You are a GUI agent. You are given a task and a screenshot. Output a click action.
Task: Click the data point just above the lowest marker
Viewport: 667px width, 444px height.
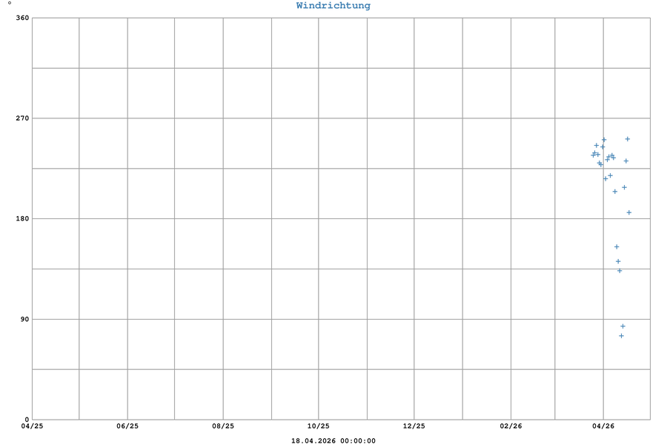click(x=623, y=326)
